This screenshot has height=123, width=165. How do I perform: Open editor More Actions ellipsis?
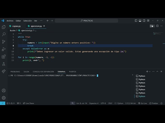pos(161,26)
